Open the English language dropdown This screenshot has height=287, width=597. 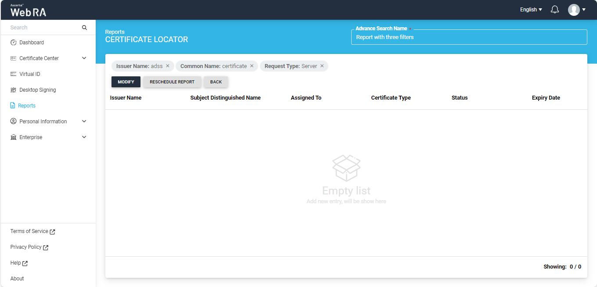click(531, 10)
